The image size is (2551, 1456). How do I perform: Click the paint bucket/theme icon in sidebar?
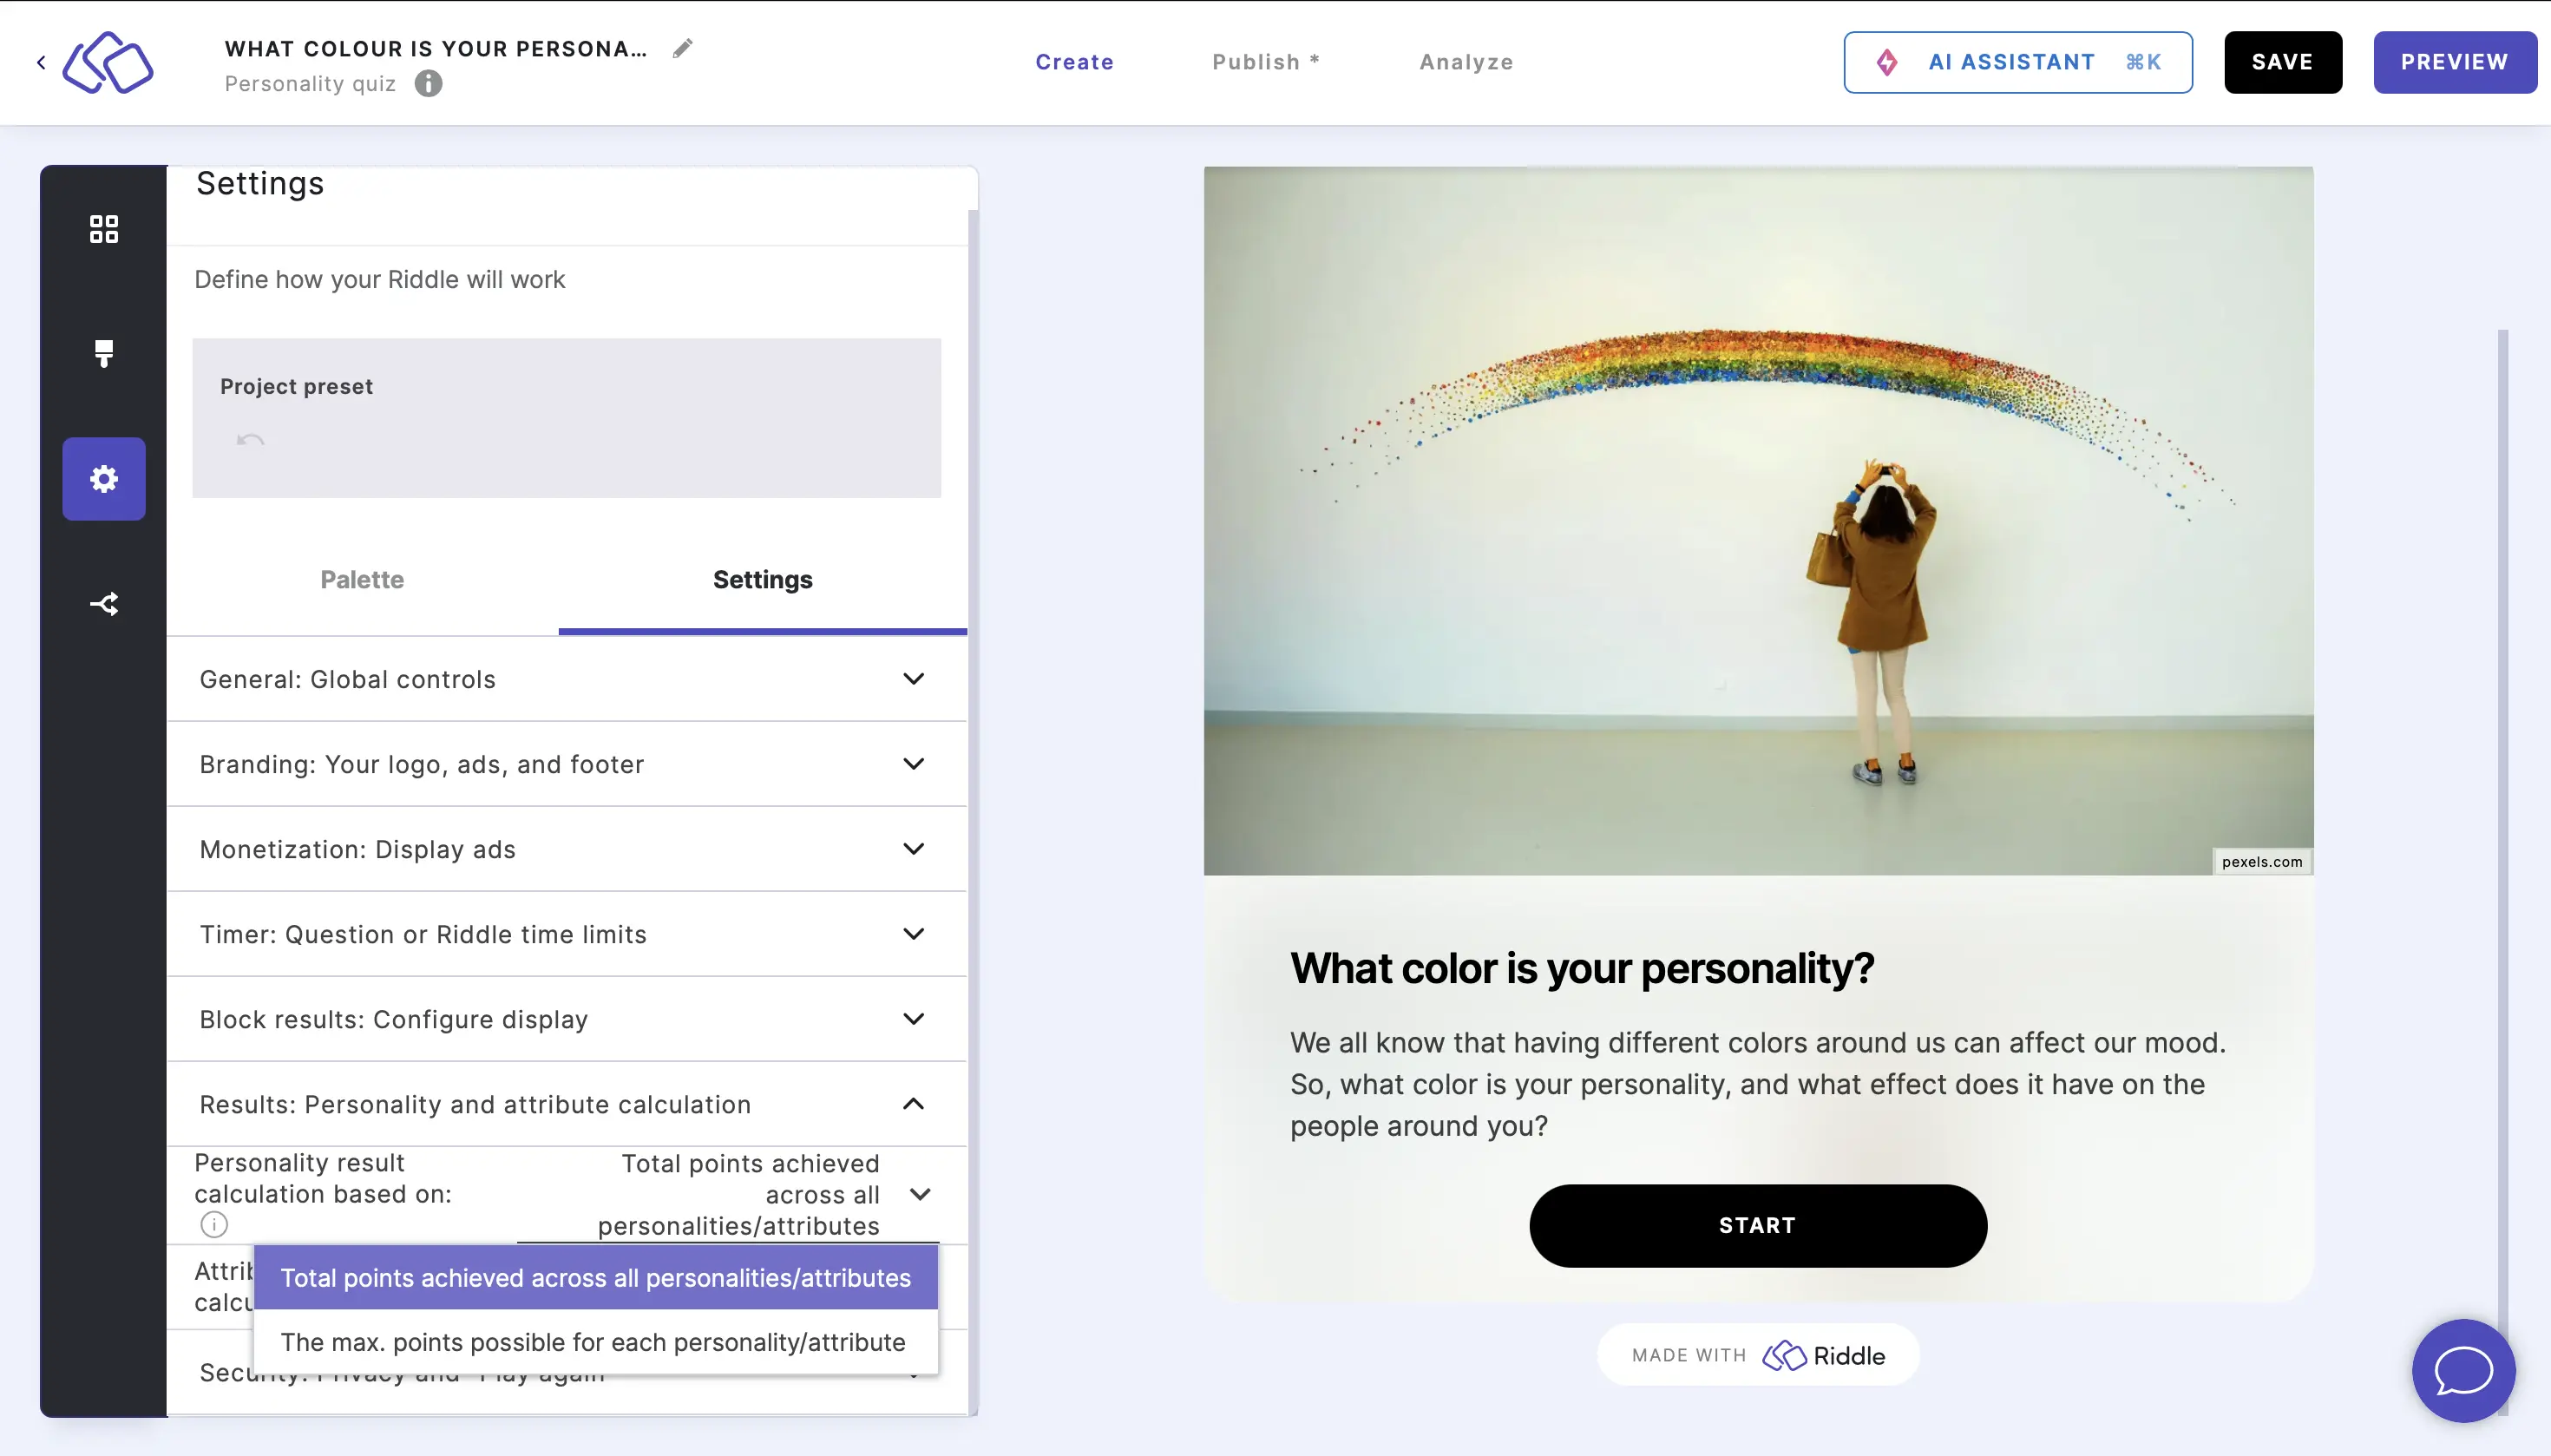pyautogui.click(x=103, y=352)
